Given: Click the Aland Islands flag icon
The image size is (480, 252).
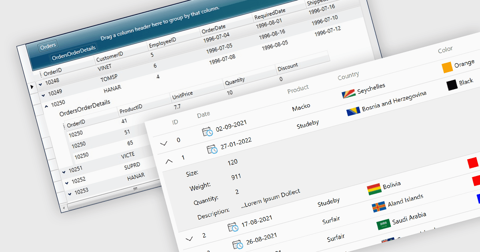Looking at the screenshot, I should click(379, 207).
